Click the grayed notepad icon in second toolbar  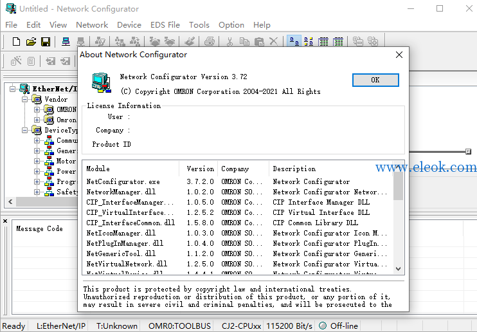click(31, 61)
